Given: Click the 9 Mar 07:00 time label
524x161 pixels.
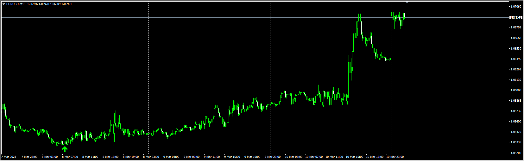Looking at the screenshot, I should tap(192, 157).
